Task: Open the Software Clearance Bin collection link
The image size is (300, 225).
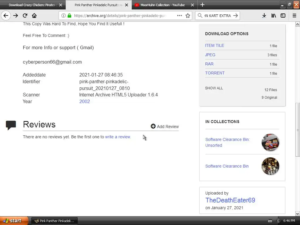Action: (x=227, y=166)
